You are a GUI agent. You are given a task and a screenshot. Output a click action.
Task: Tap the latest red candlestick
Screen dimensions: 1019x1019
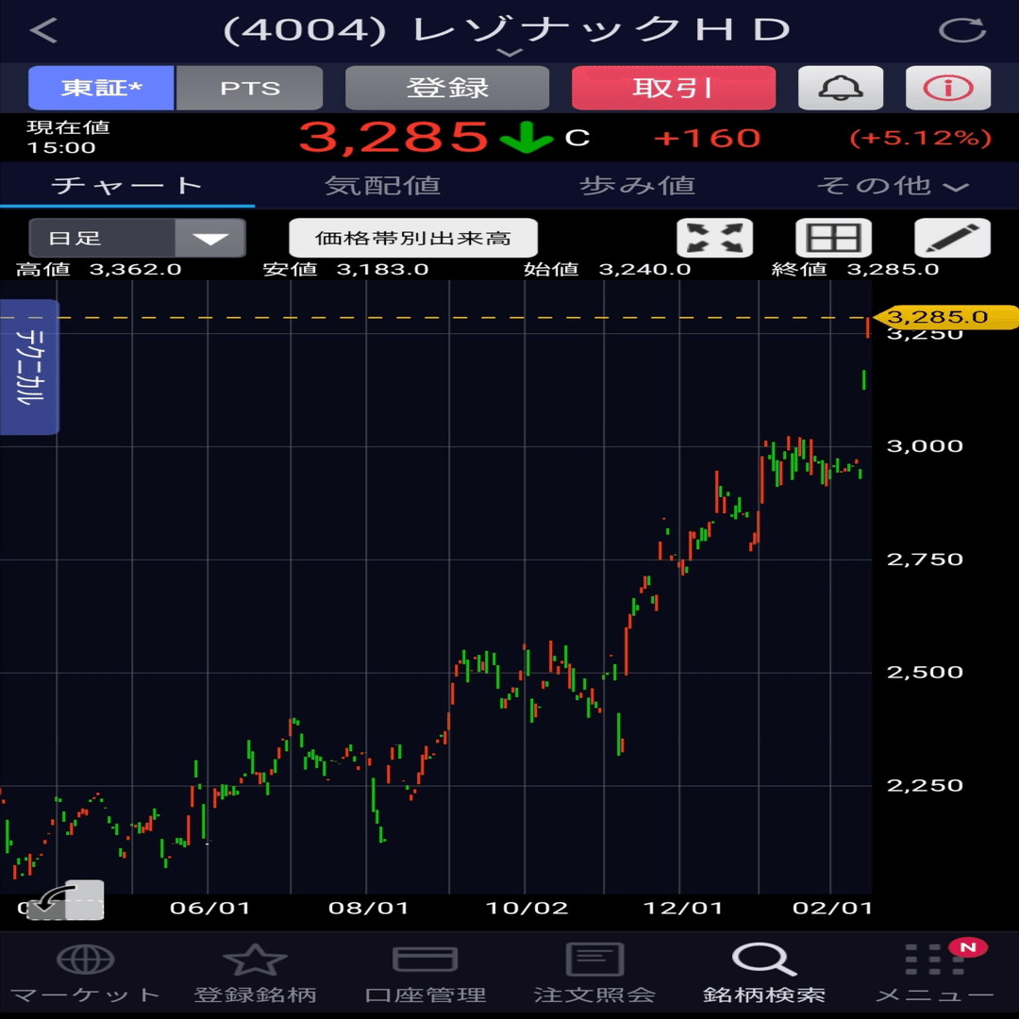[868, 327]
